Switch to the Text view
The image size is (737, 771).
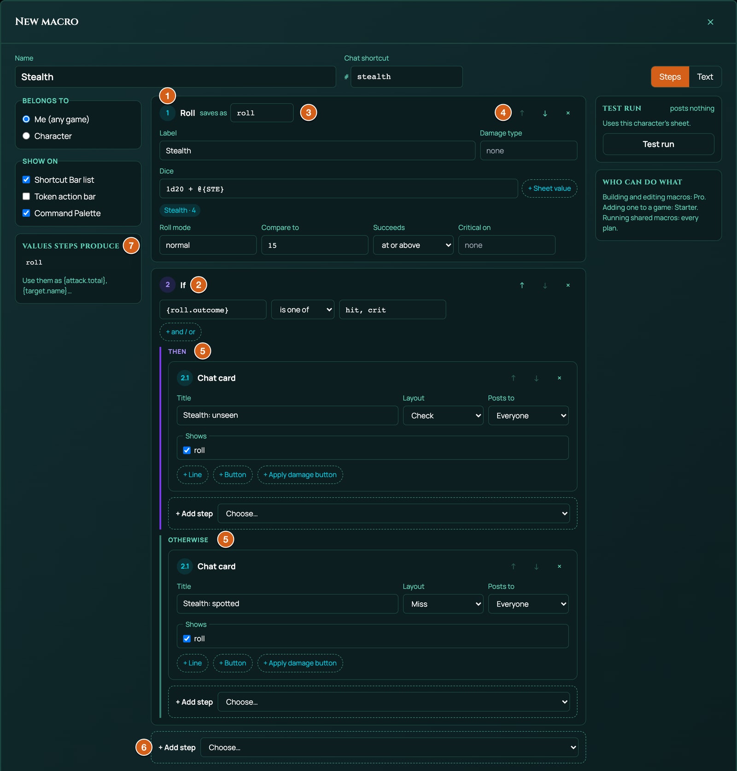pos(705,77)
